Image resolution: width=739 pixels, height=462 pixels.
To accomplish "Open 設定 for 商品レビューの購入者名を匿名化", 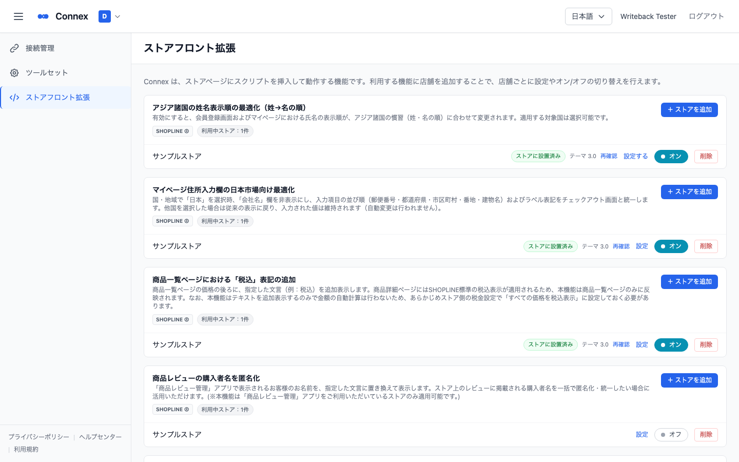I will pos(642,435).
